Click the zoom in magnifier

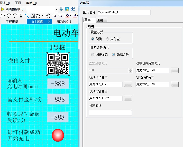pos(54,16)
